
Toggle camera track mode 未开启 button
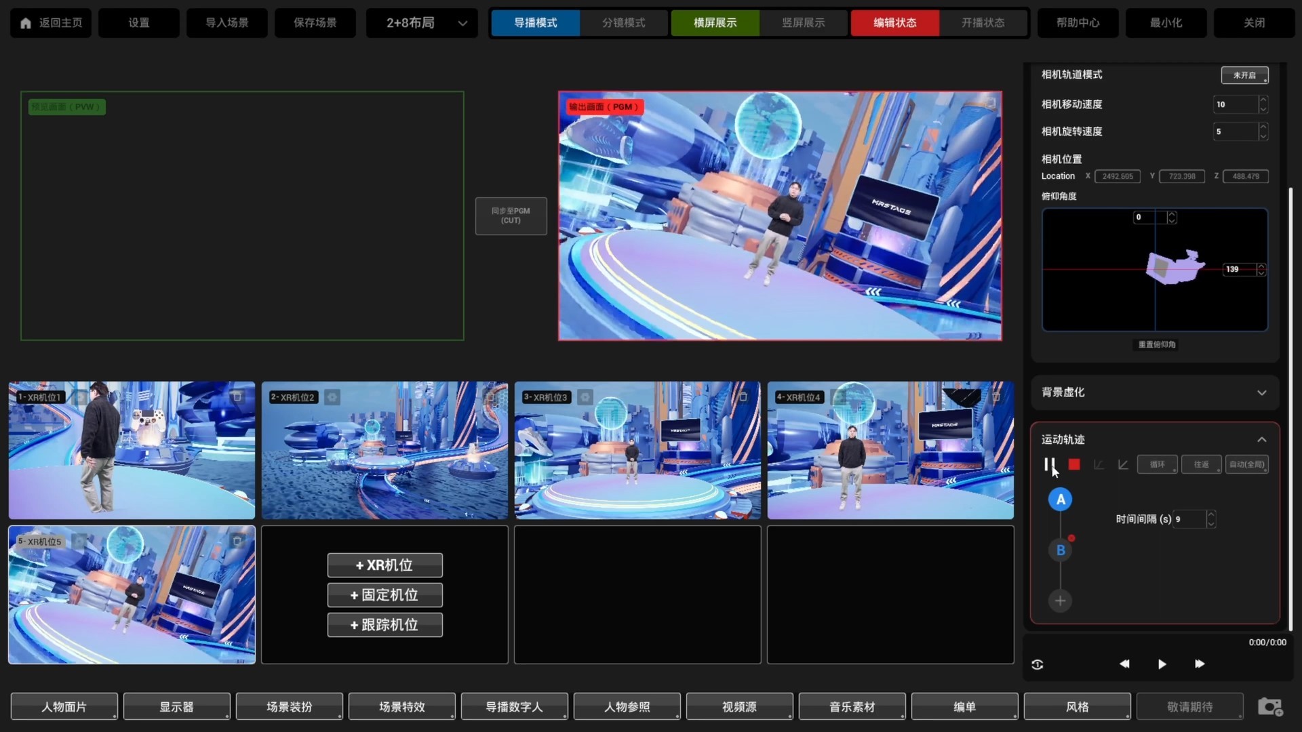1244,75
